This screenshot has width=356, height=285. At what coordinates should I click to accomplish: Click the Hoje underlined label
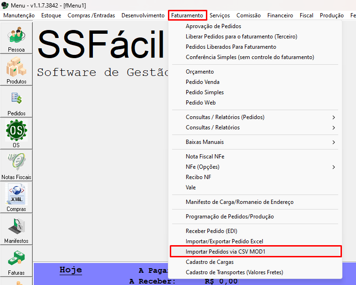71,270
